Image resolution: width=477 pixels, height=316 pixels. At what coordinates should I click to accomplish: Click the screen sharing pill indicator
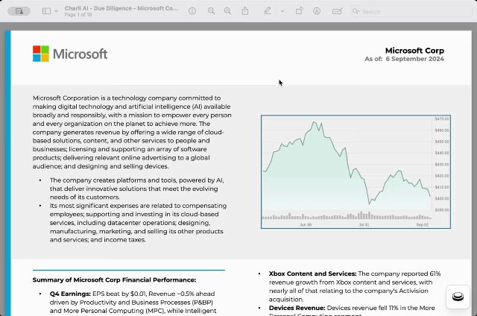(x=19, y=11)
